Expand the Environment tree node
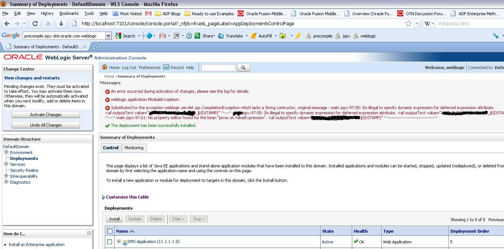The image size is (504, 249). click(6, 152)
